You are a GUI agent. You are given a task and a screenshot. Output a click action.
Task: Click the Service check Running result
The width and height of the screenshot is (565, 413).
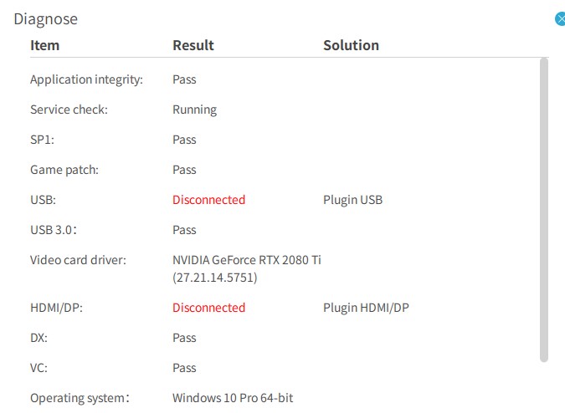pyautogui.click(x=194, y=110)
